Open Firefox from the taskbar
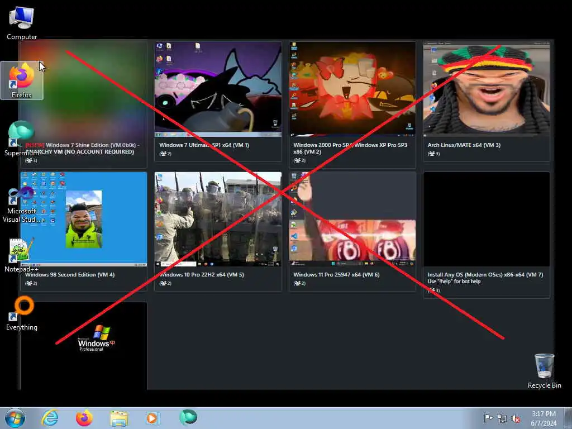Image resolution: width=572 pixels, height=429 pixels. click(84, 418)
